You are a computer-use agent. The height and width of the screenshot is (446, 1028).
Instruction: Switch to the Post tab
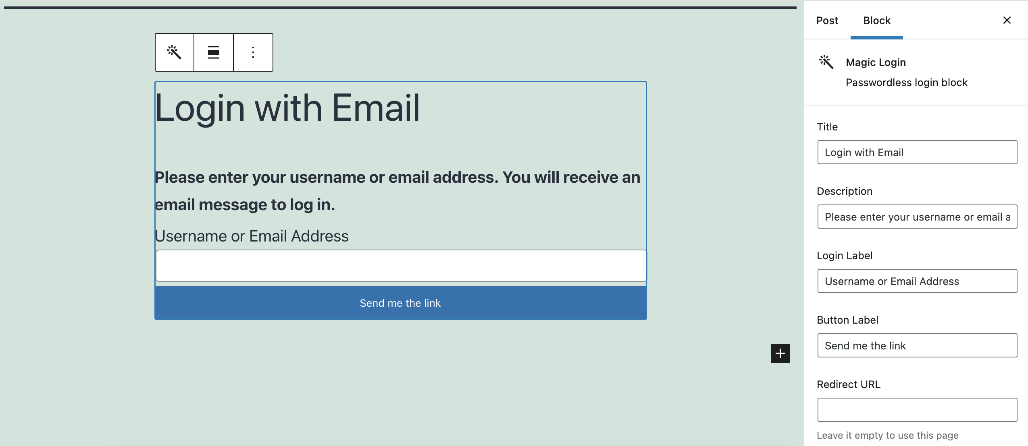[x=827, y=20]
